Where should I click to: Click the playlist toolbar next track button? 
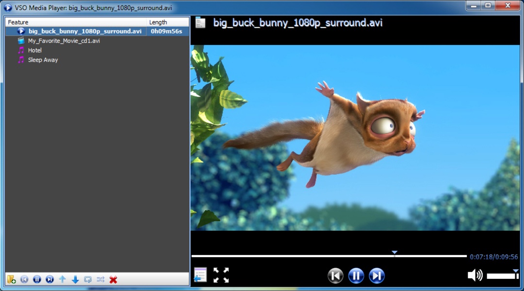(49, 279)
